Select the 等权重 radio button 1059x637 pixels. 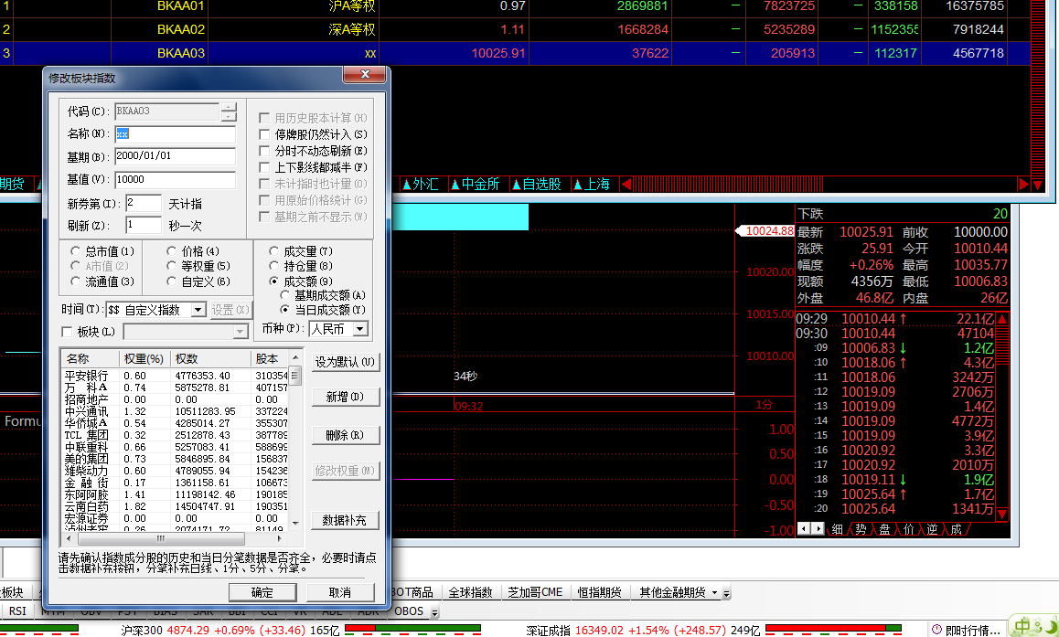pos(172,266)
